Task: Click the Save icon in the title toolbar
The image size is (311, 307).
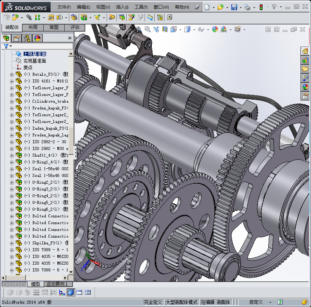Action: coord(234,7)
